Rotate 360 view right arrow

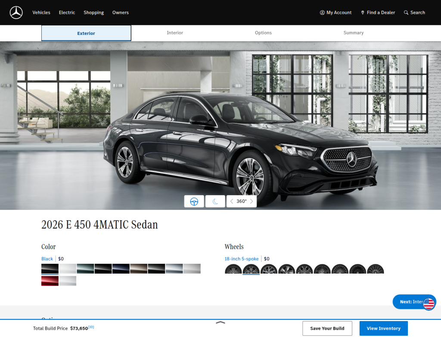pos(252,201)
